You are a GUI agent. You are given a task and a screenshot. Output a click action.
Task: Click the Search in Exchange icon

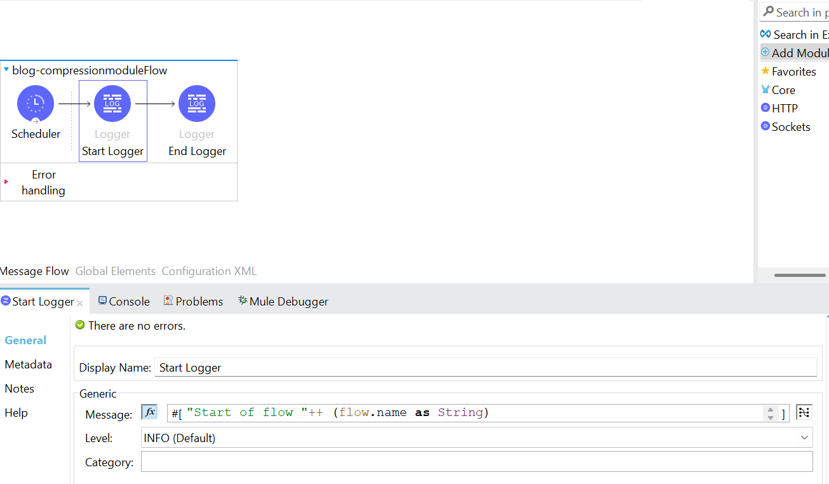pos(765,34)
